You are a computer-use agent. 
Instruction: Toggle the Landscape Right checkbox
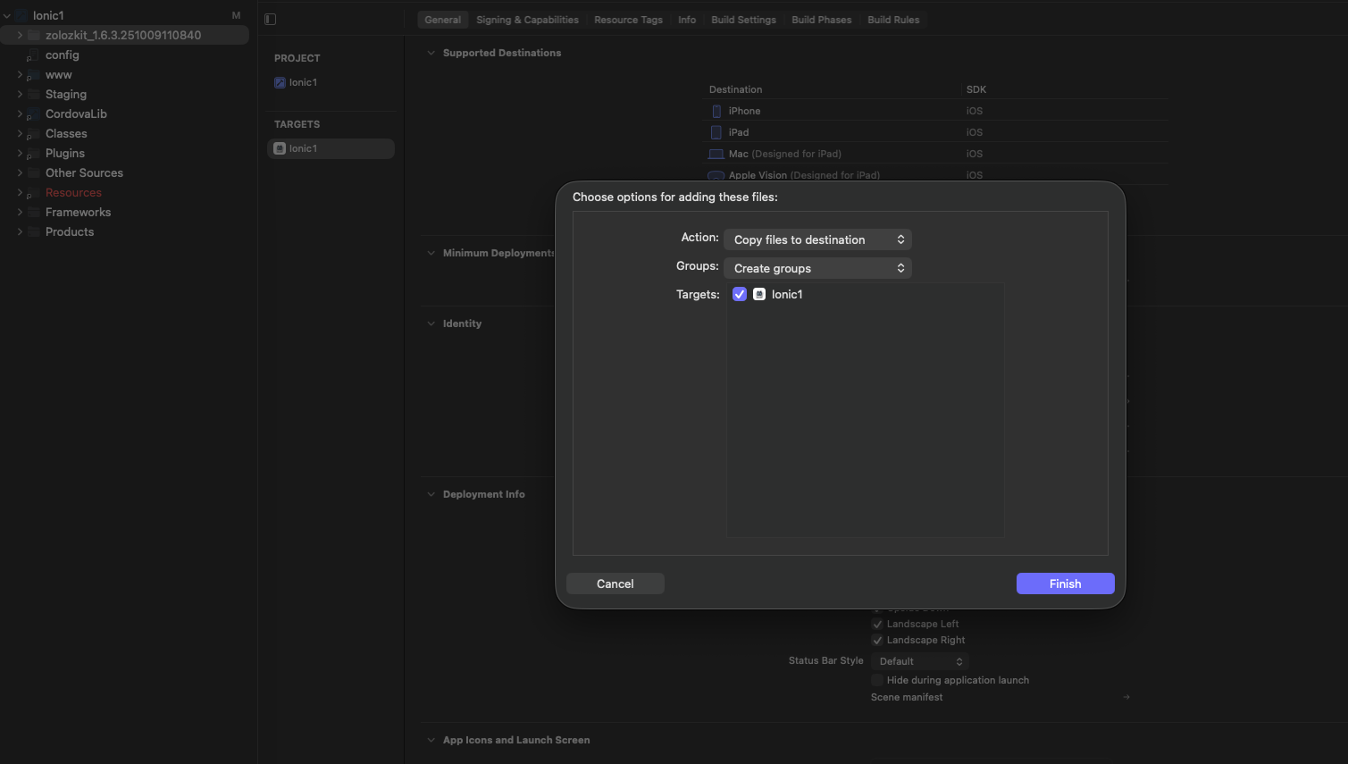[x=877, y=640]
